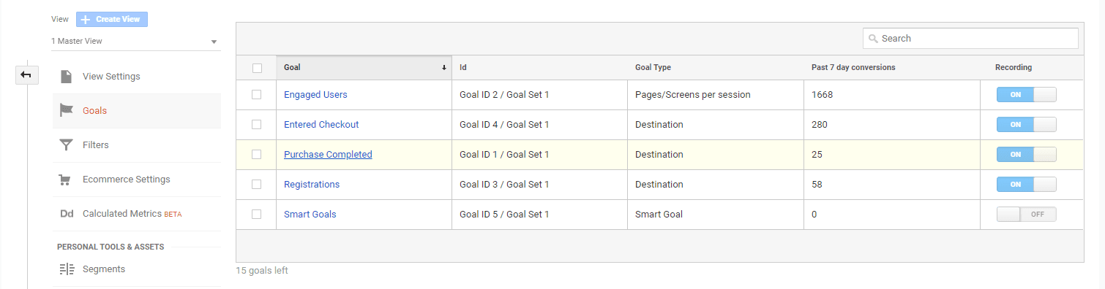Click the 'PERSONAL TOOLS & ASSETS' heading
This screenshot has height=289, width=1105.
click(110, 247)
